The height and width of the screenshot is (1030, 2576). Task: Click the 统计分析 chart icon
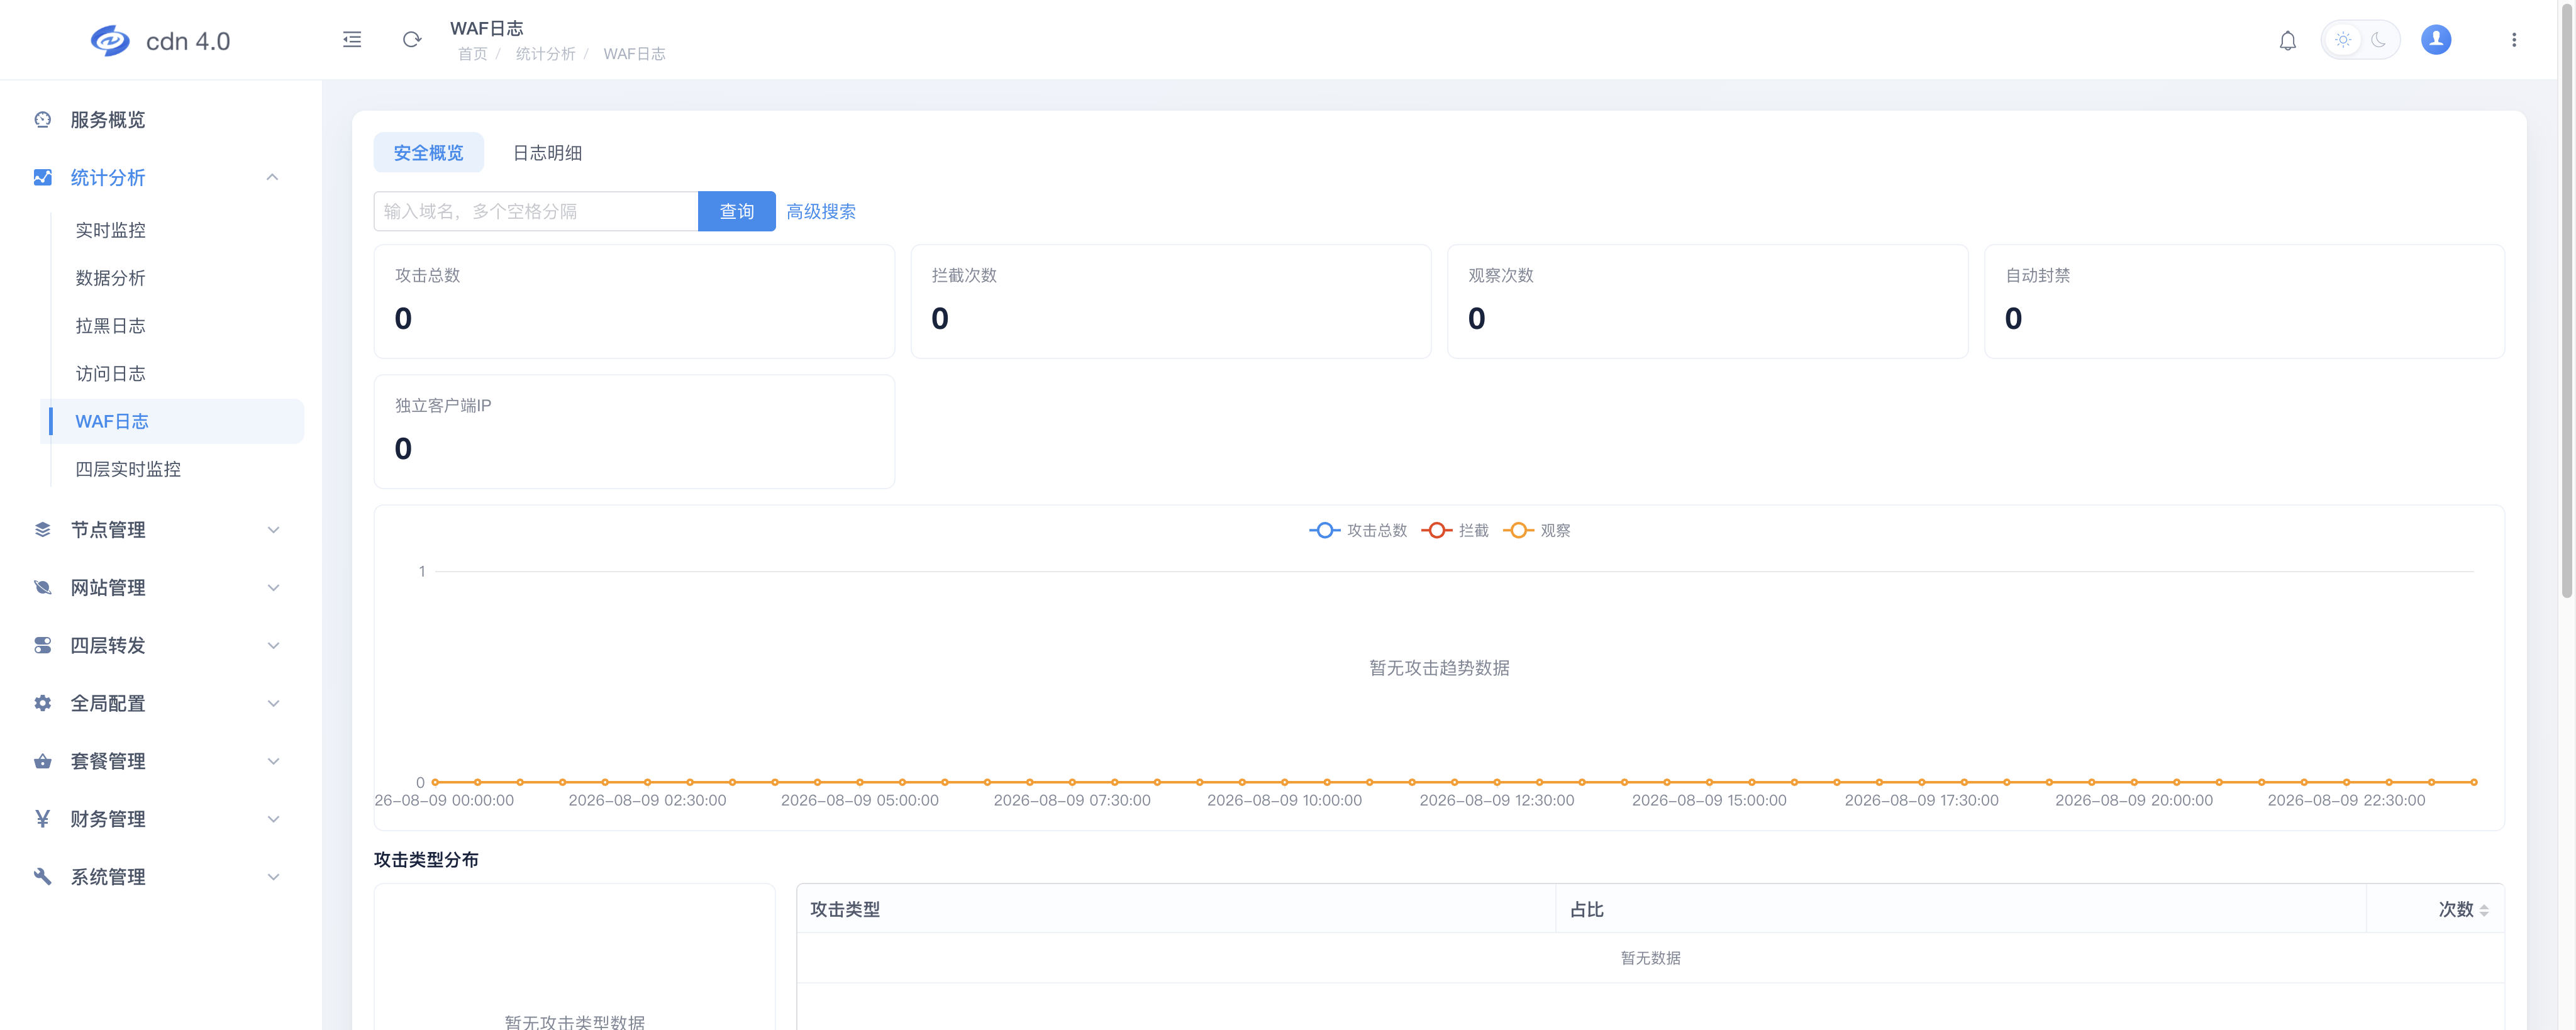click(x=42, y=178)
